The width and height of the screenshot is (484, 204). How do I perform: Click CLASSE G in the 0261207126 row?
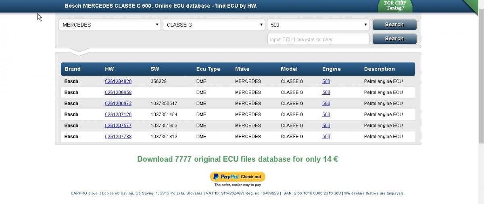coord(292,114)
